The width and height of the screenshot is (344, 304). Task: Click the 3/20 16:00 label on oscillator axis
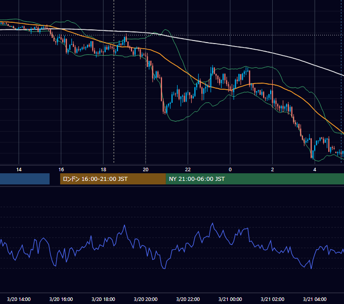[61, 299]
